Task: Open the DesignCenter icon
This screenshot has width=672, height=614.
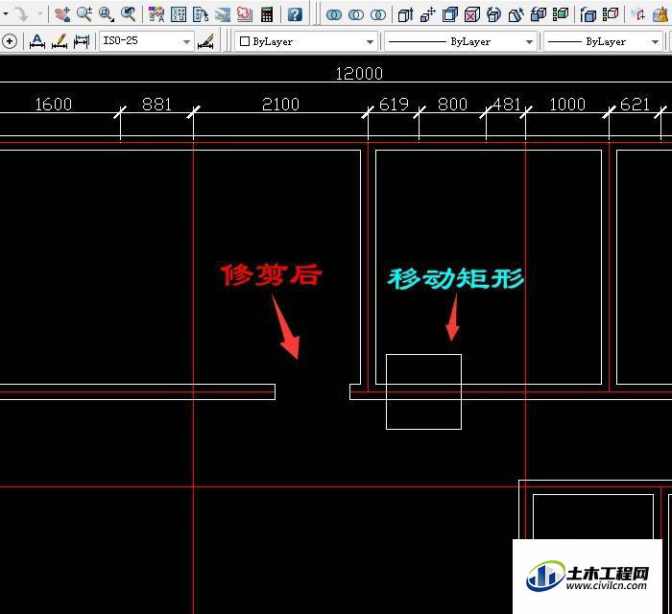Action: coord(179,14)
